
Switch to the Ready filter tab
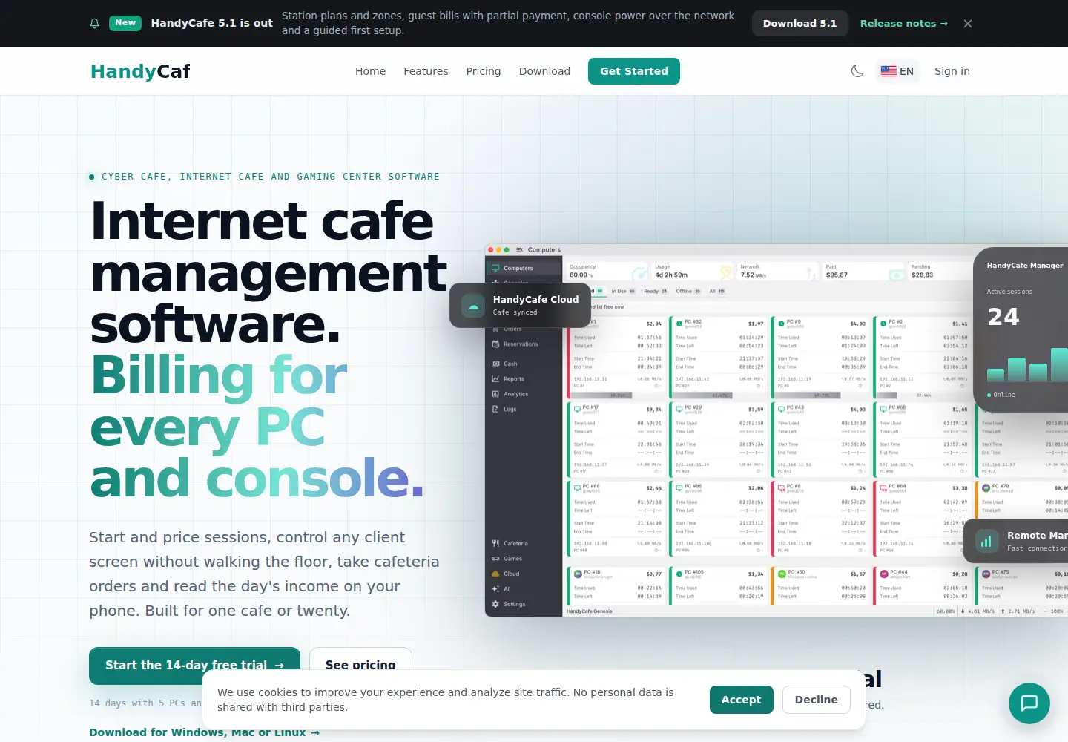tap(656, 291)
